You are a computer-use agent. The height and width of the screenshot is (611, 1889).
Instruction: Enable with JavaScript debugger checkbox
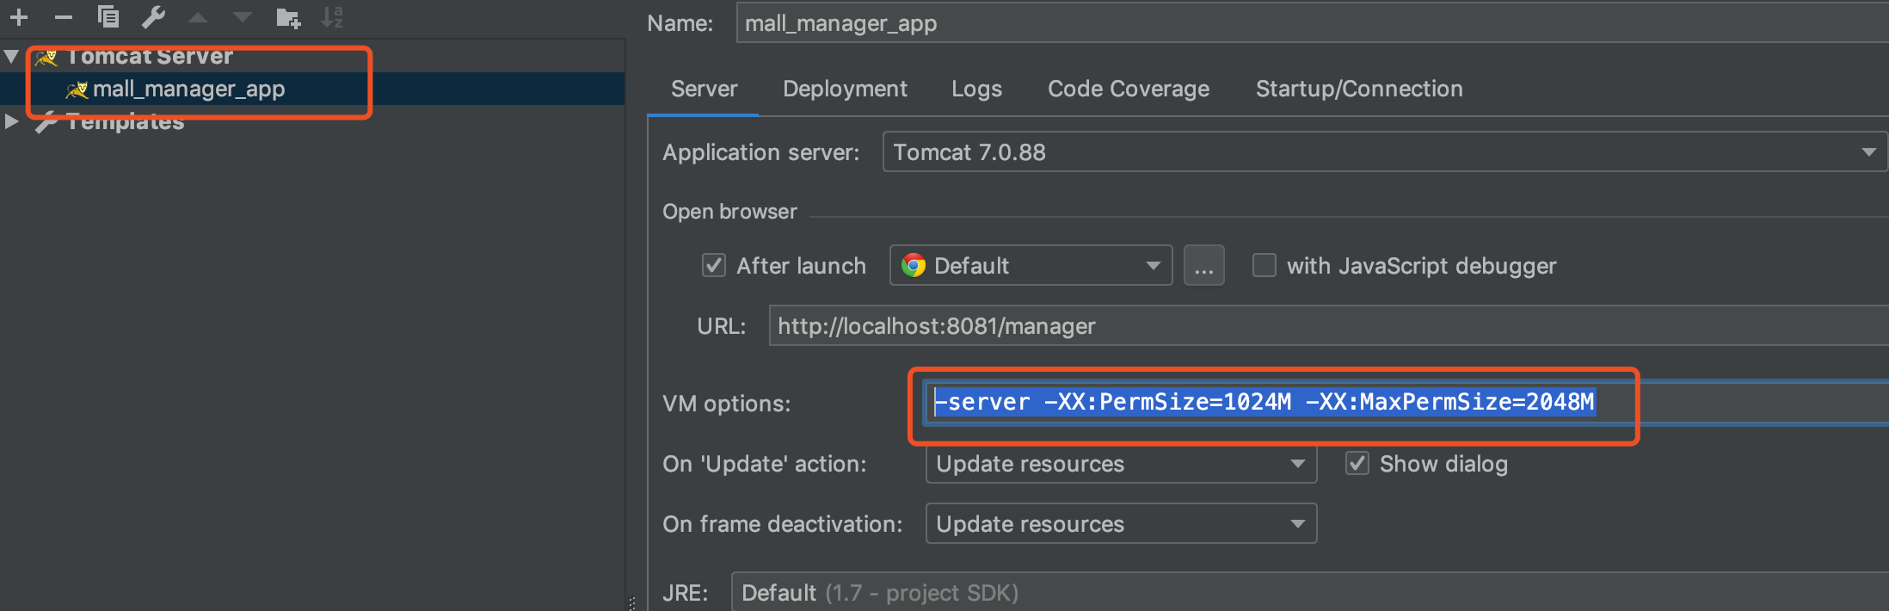[x=1264, y=265]
